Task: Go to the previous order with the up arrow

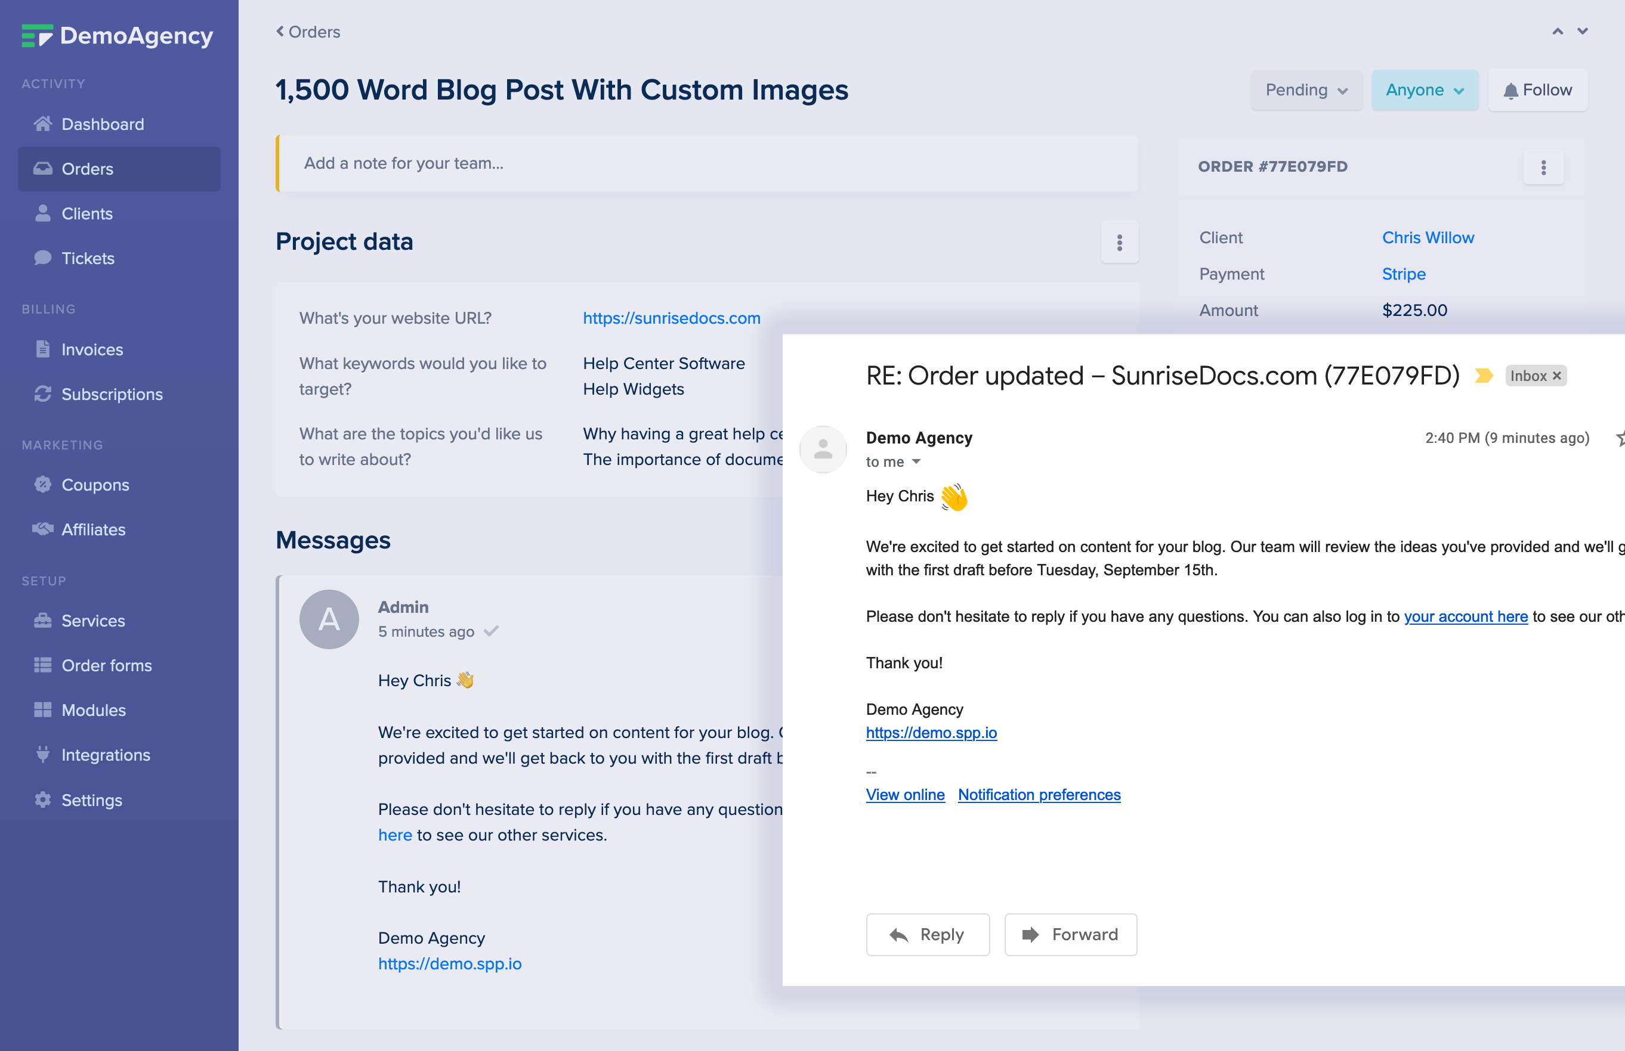Action: point(1558,32)
